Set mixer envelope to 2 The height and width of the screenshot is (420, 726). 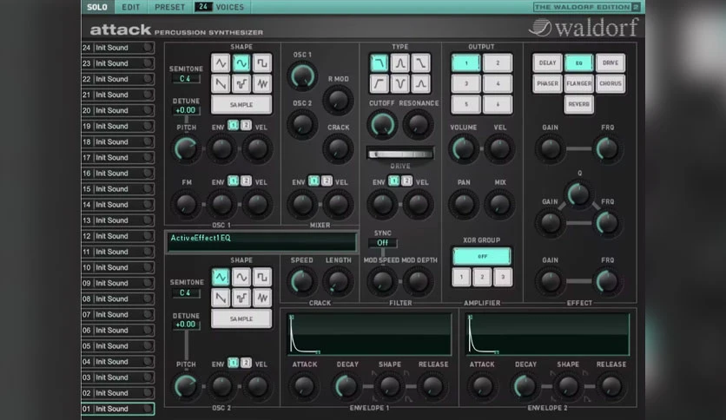click(327, 180)
